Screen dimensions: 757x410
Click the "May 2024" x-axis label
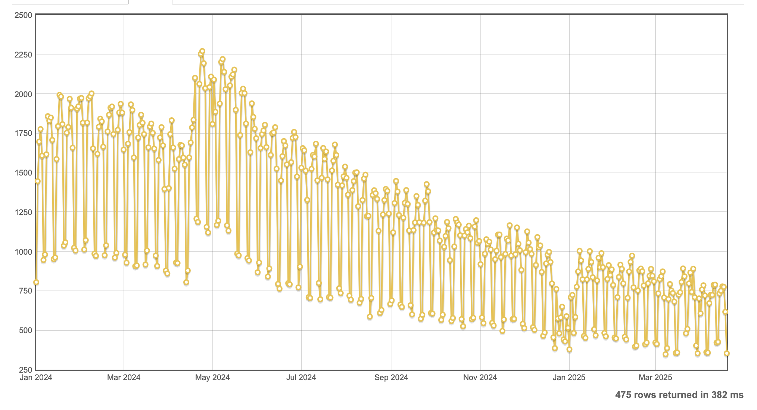pyautogui.click(x=212, y=378)
